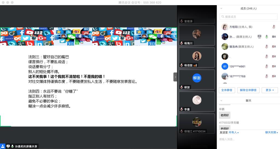Click 孙... co-host avatar
This screenshot has width=280, height=149.
coord(225,37)
